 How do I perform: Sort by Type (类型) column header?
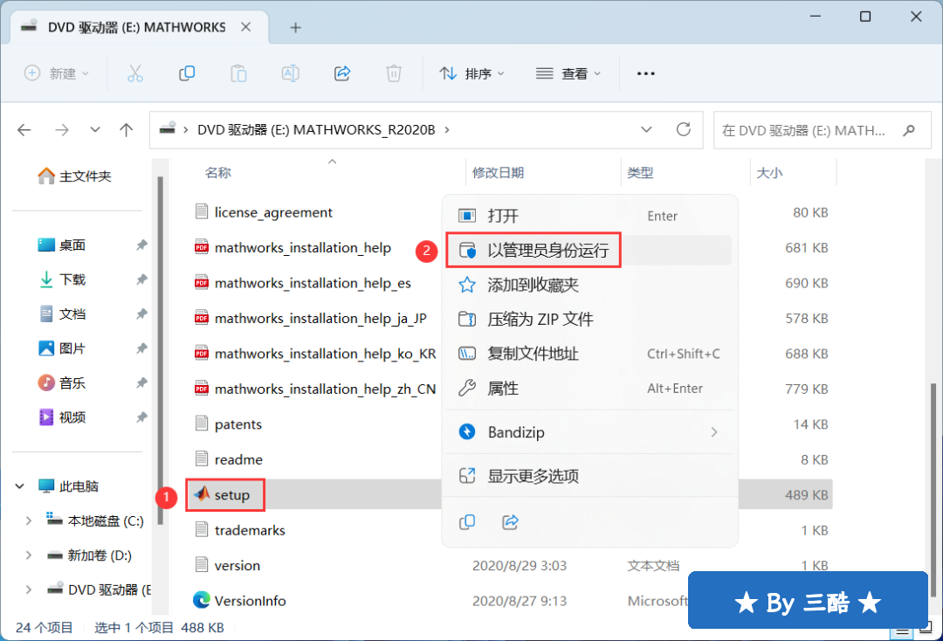(x=640, y=173)
